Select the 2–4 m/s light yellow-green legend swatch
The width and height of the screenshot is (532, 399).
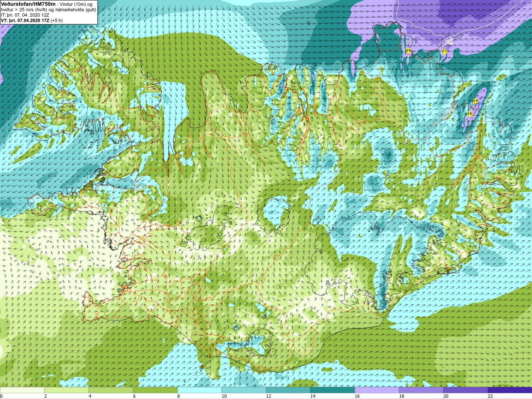tap(66, 390)
